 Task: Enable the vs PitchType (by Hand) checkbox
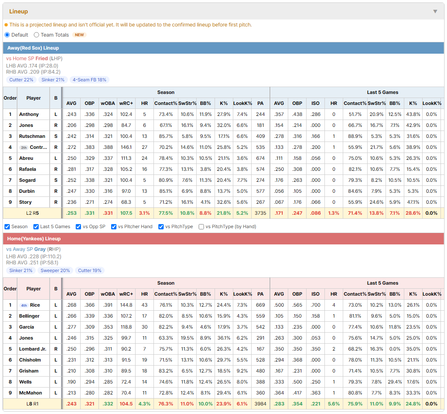[x=201, y=227]
